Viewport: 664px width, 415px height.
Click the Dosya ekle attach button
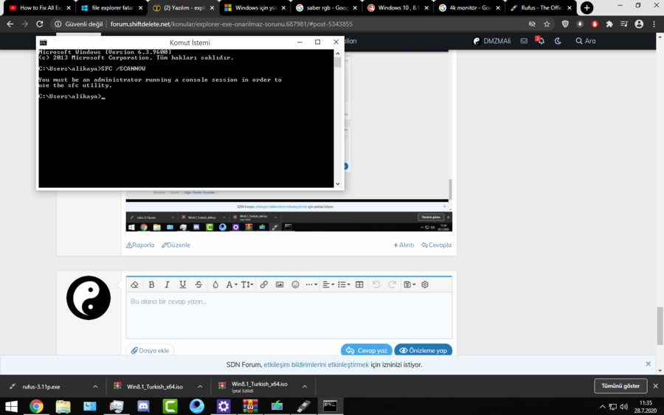[x=150, y=350]
